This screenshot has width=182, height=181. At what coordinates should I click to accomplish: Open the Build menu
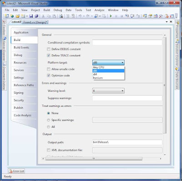pos(46,10)
